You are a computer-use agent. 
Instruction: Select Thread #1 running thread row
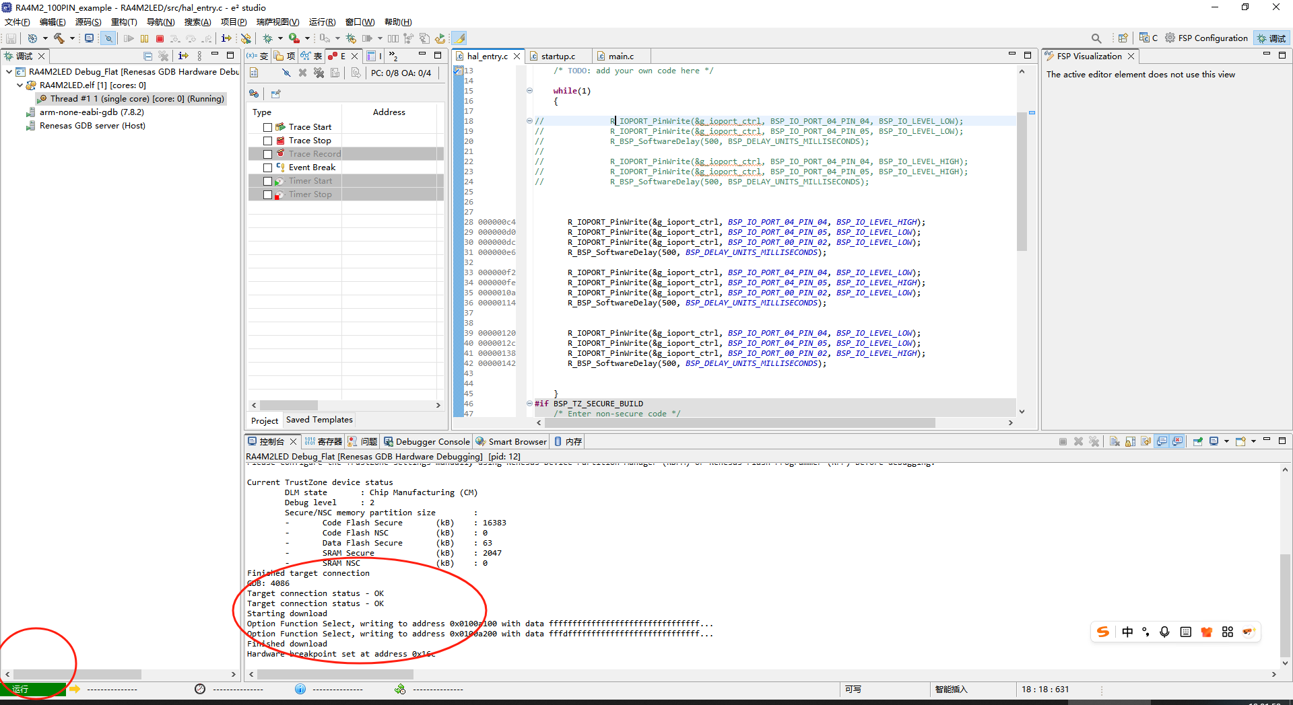(131, 99)
